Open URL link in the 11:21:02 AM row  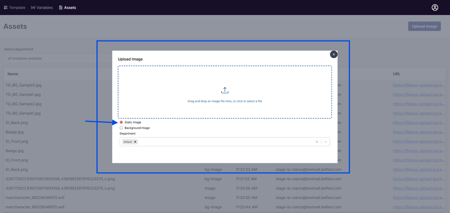pos(419,179)
